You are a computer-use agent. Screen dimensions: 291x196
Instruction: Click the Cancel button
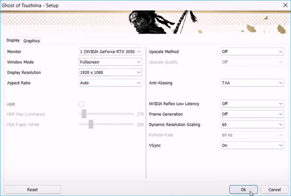coord(274,189)
